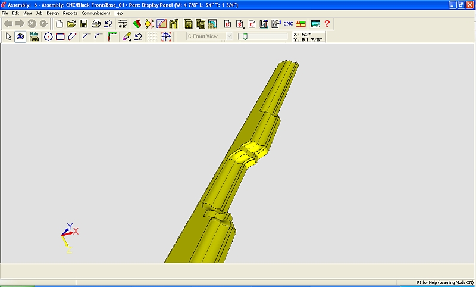The height and width of the screenshot is (287, 476).
Task: Click the red question mark help icon
Action: [x=327, y=24]
